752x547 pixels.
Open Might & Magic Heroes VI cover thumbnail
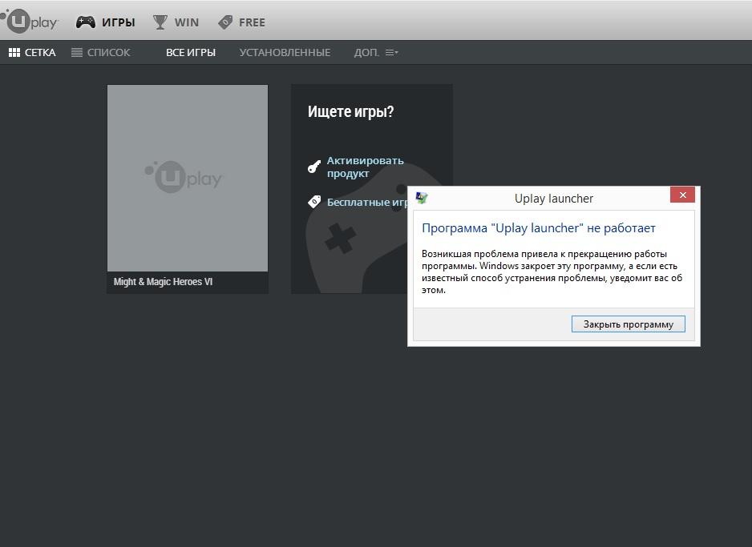[188, 178]
